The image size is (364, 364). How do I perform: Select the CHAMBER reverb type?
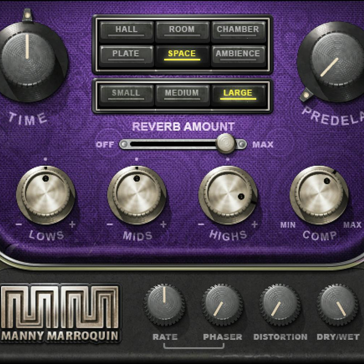(x=238, y=31)
